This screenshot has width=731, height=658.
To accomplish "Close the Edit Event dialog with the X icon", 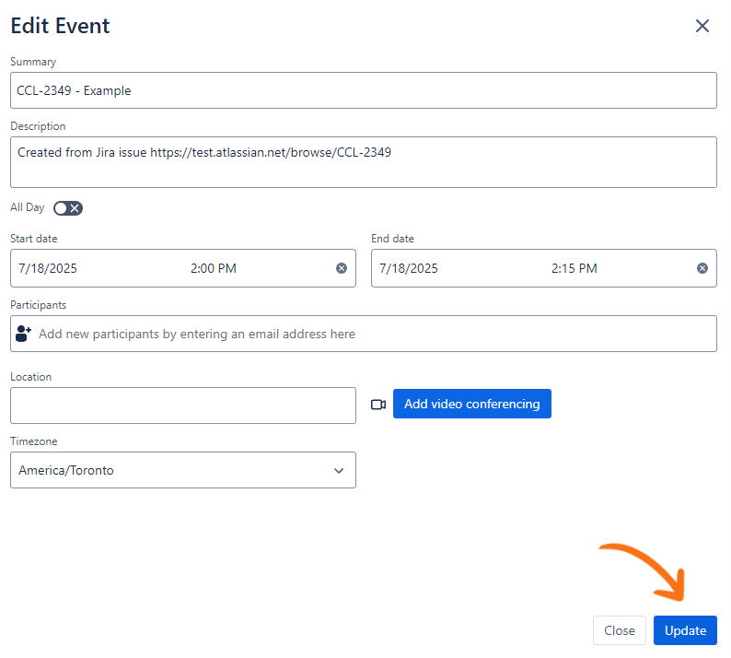I will pyautogui.click(x=702, y=26).
